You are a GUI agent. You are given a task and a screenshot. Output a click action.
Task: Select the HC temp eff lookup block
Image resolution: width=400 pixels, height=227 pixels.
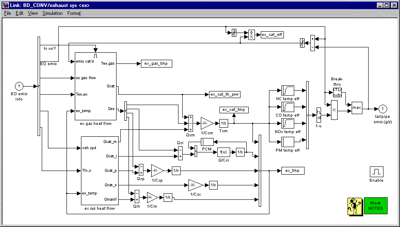pos(288,90)
